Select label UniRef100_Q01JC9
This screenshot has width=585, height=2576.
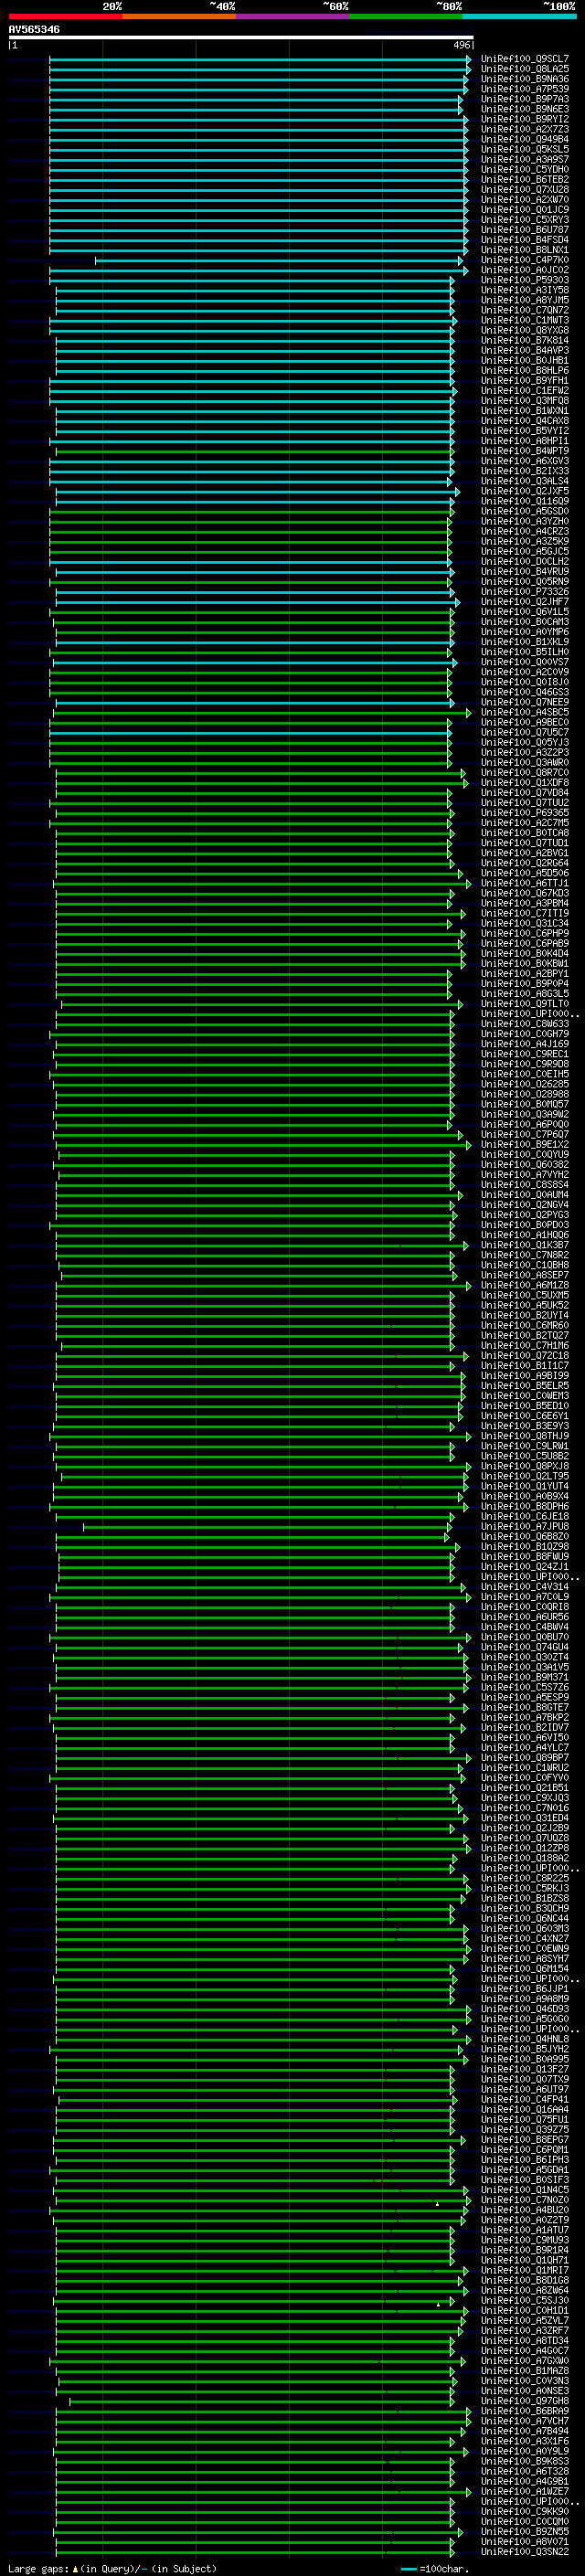point(525,210)
